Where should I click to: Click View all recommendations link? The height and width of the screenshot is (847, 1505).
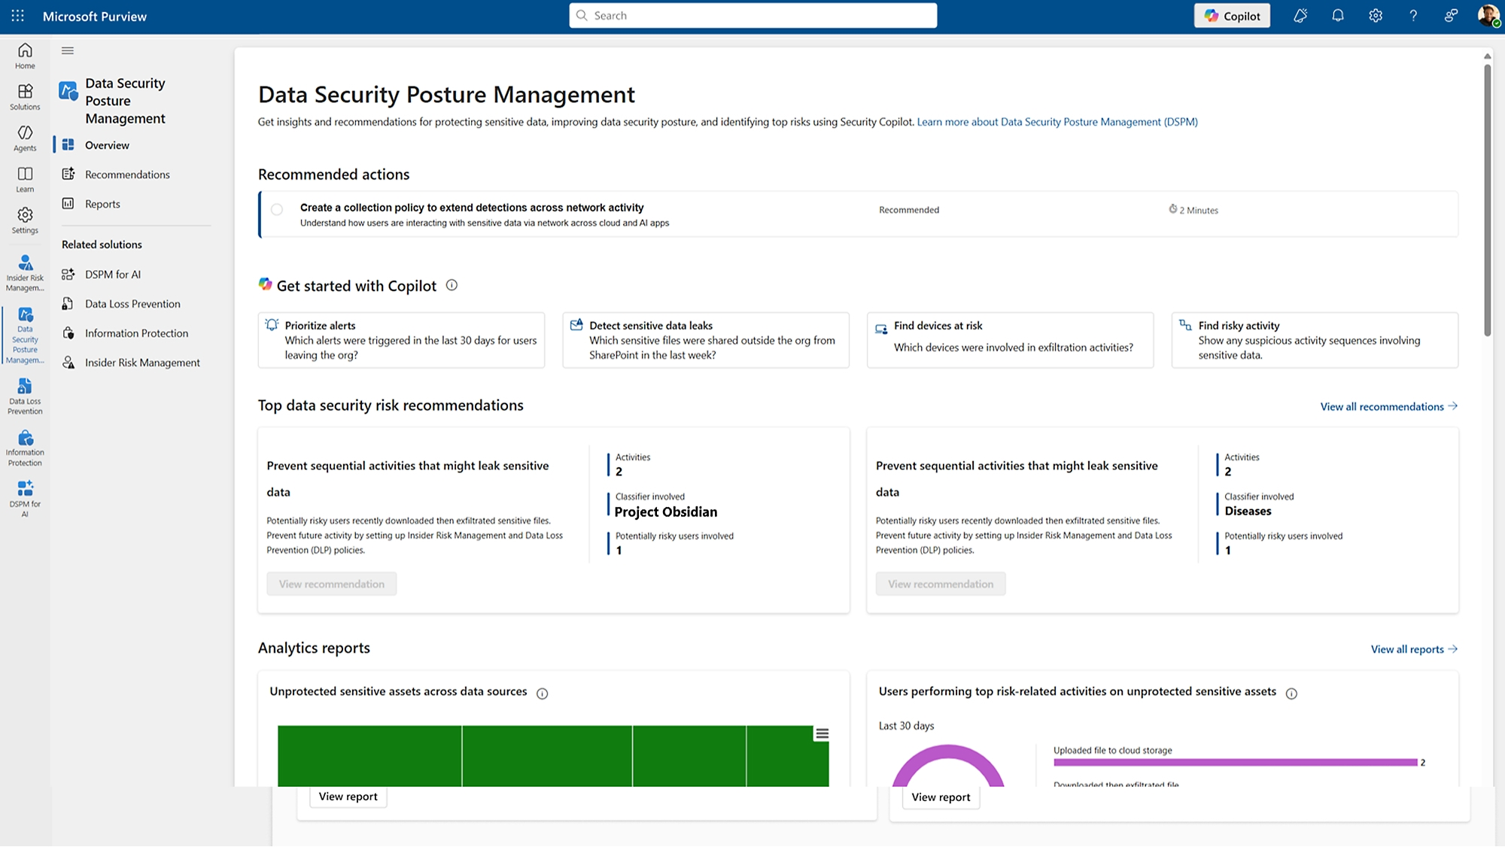1388,407
